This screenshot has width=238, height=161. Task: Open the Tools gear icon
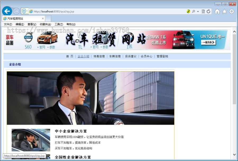(231, 11)
